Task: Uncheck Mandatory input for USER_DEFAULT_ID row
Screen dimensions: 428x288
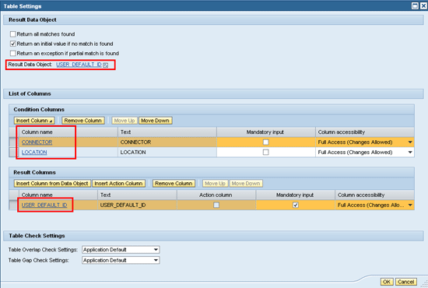Action: click(x=296, y=205)
